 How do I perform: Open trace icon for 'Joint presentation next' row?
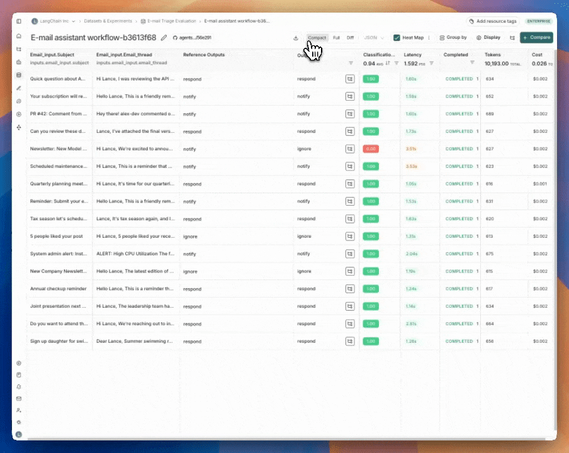click(x=350, y=306)
